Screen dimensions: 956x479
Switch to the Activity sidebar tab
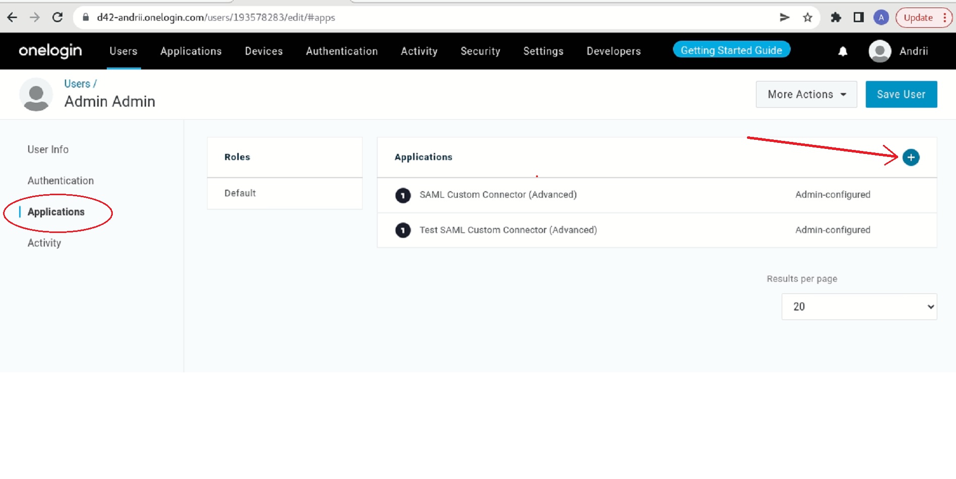click(x=44, y=243)
